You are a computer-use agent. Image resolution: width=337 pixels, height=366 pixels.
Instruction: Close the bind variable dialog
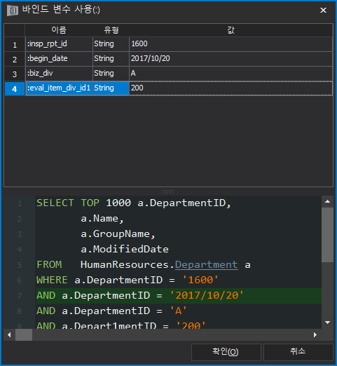(323, 11)
